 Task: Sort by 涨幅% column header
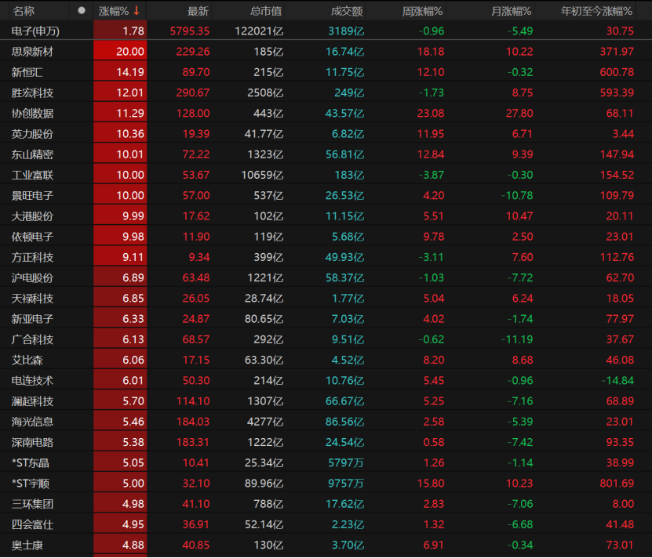114,11
